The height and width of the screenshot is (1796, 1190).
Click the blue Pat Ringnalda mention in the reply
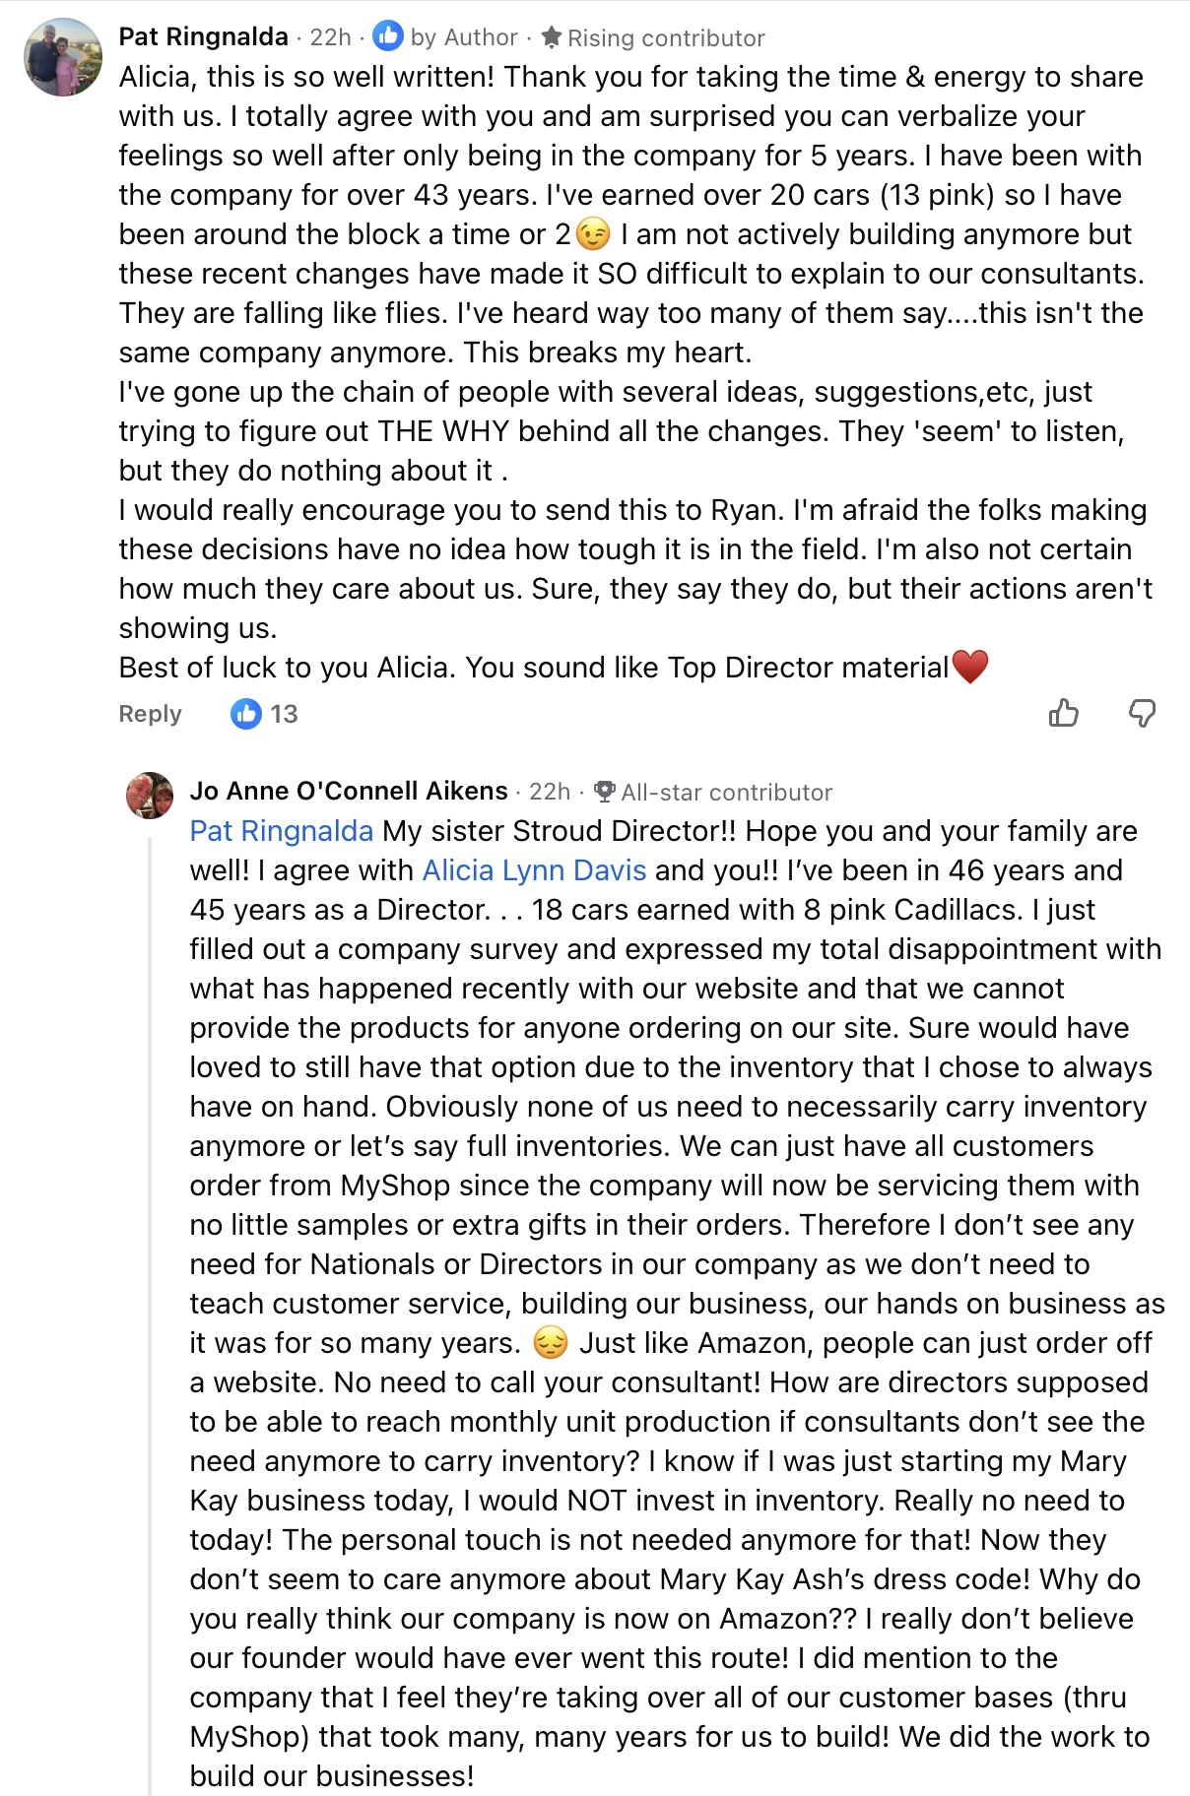(281, 831)
